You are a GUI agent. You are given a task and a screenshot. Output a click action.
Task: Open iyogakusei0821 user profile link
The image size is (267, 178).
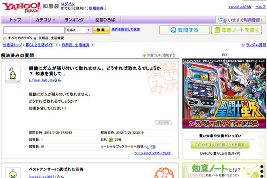43,177
